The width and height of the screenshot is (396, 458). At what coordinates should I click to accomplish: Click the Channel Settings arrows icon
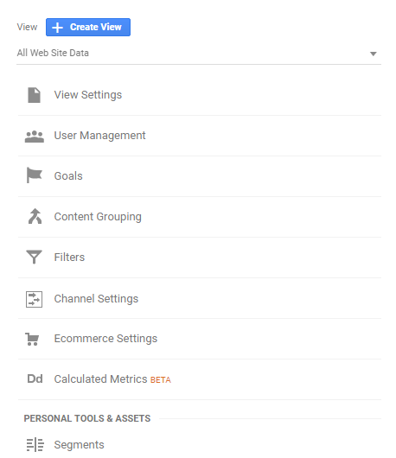coord(35,299)
